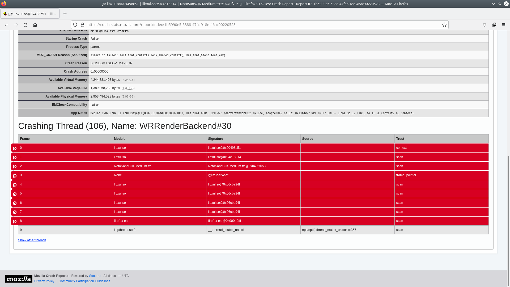Image resolution: width=510 pixels, height=287 pixels.
Task: Click missing symbols icon for frame 4
Action: (15, 185)
